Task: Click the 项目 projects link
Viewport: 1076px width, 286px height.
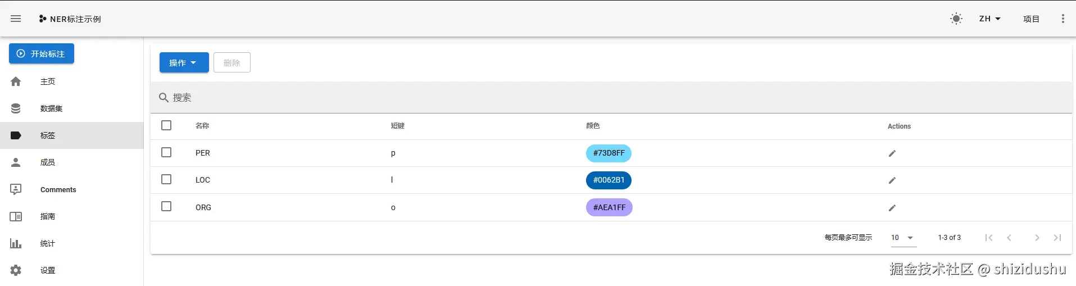Action: click(x=1031, y=19)
